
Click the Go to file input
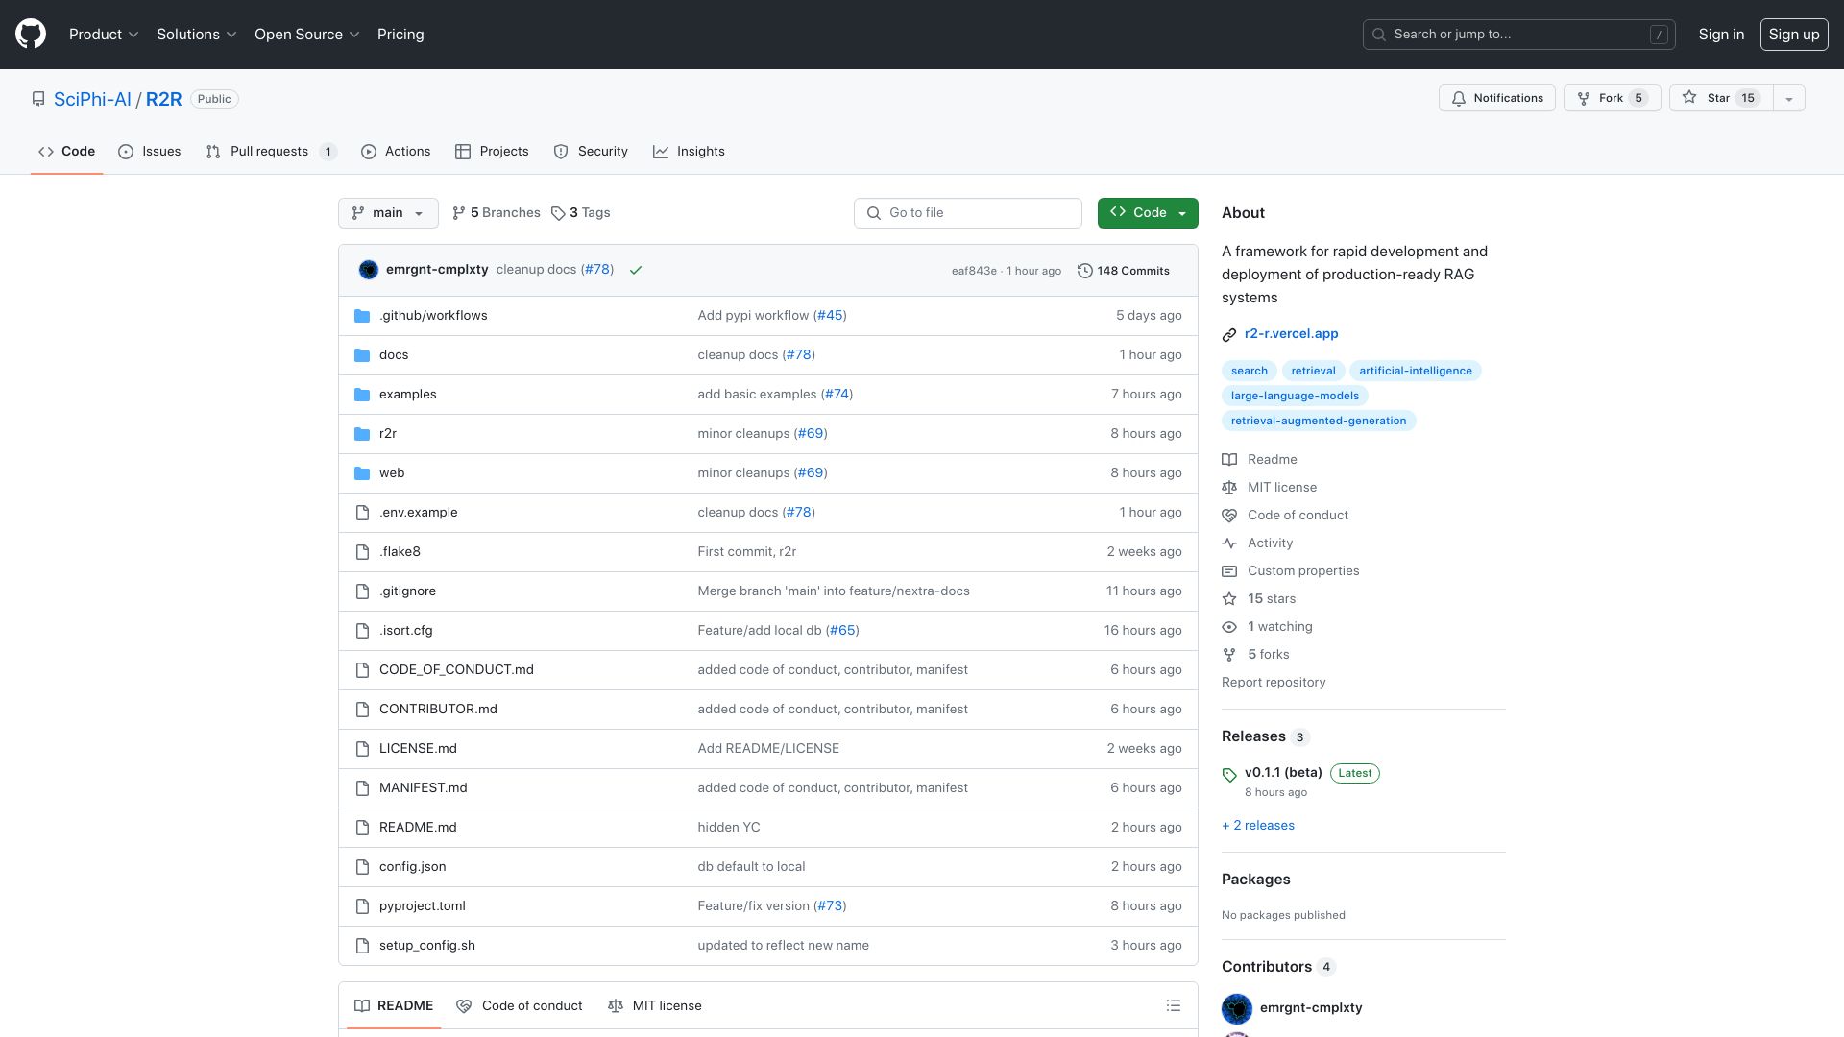tap(967, 213)
